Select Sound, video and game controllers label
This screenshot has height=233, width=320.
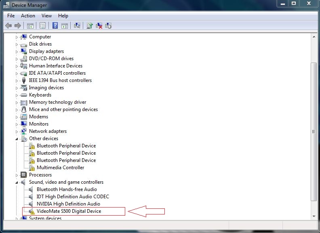click(66, 182)
